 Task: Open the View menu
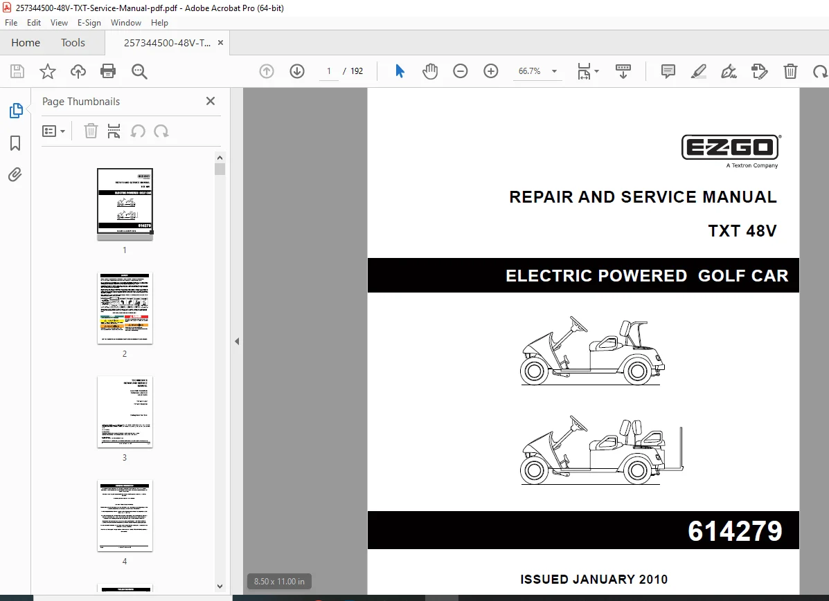tap(60, 23)
